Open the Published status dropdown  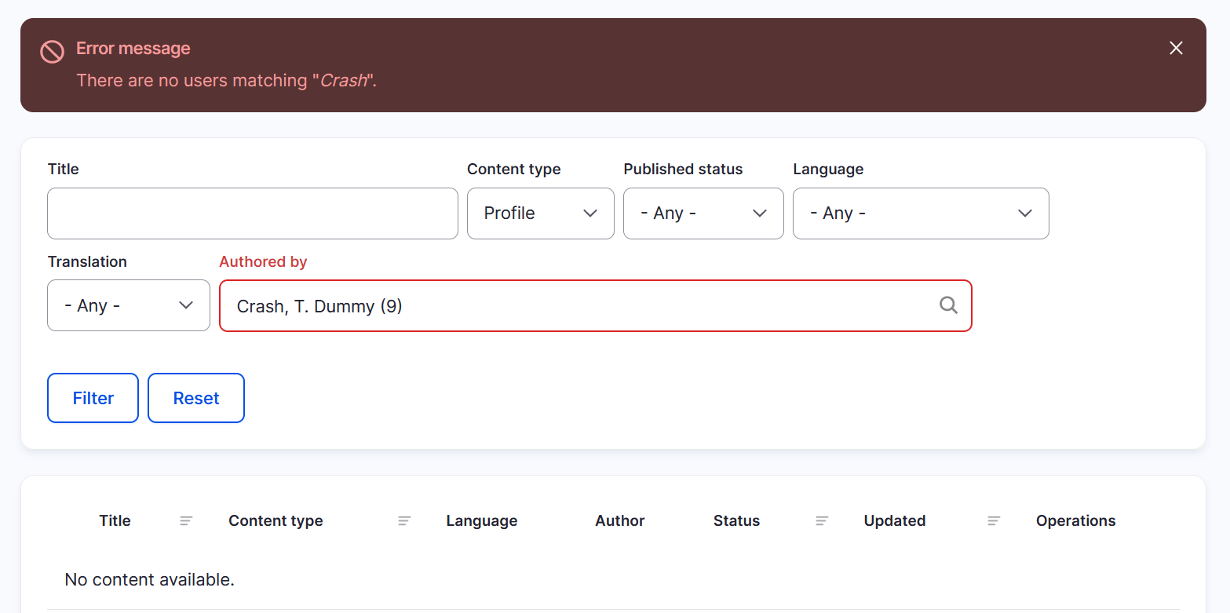[703, 213]
